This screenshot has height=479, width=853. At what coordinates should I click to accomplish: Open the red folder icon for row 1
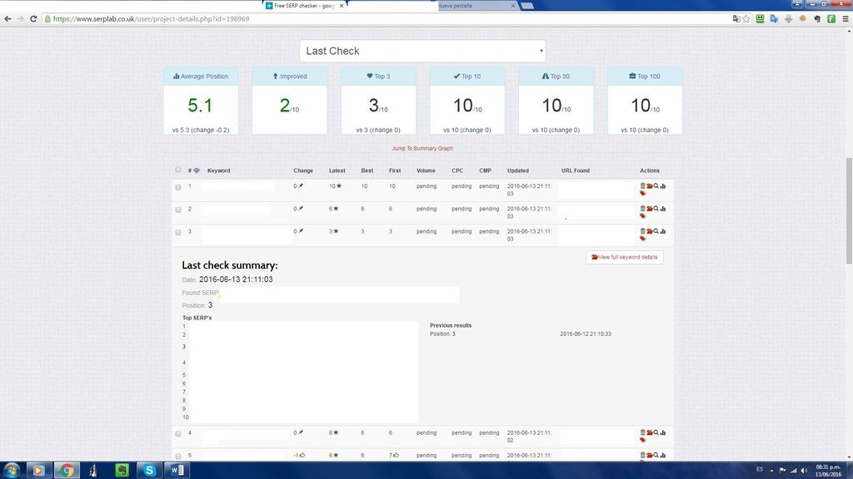tap(649, 186)
